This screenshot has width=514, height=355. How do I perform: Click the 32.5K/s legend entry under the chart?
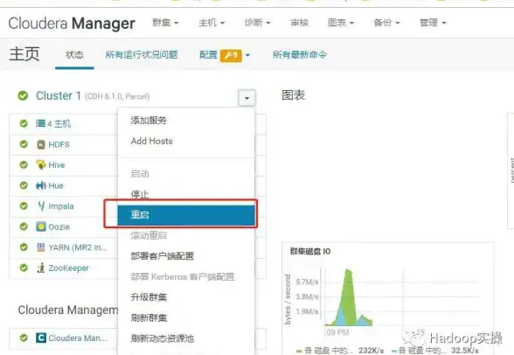coord(435,351)
